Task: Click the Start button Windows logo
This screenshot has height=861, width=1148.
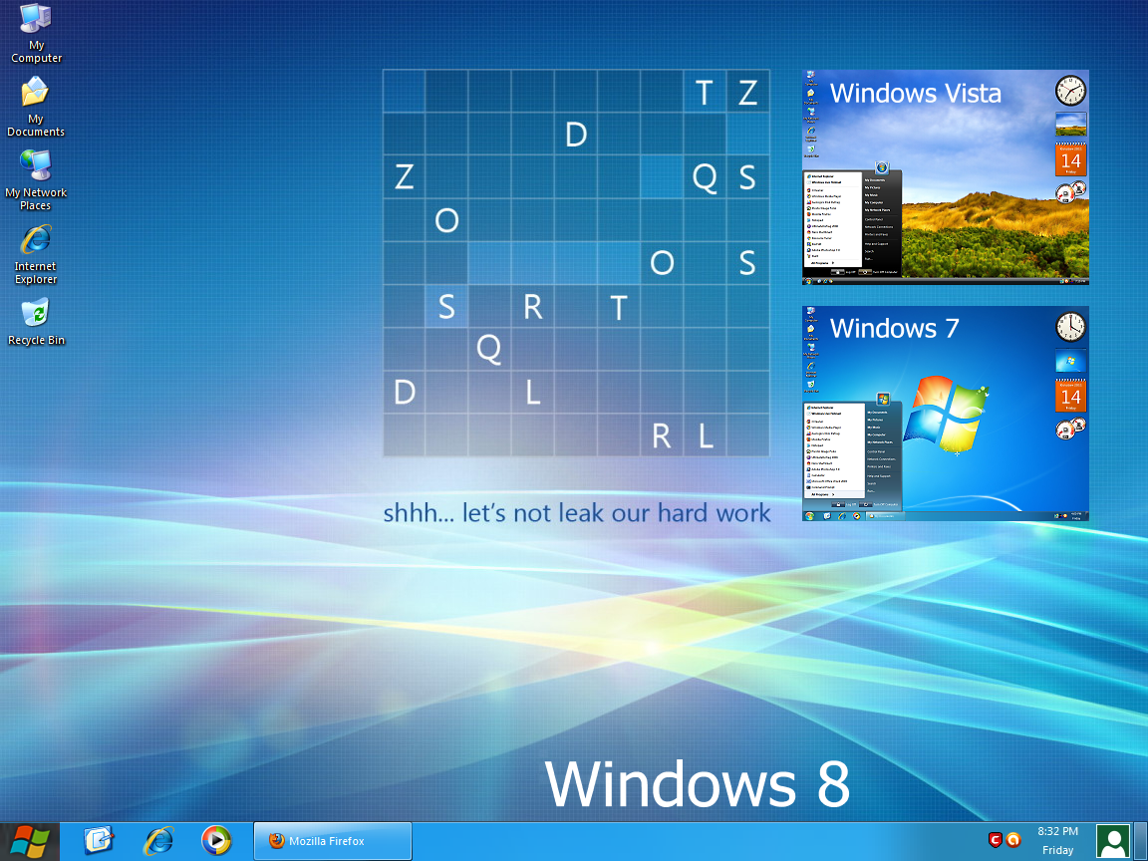Action: (x=30, y=840)
